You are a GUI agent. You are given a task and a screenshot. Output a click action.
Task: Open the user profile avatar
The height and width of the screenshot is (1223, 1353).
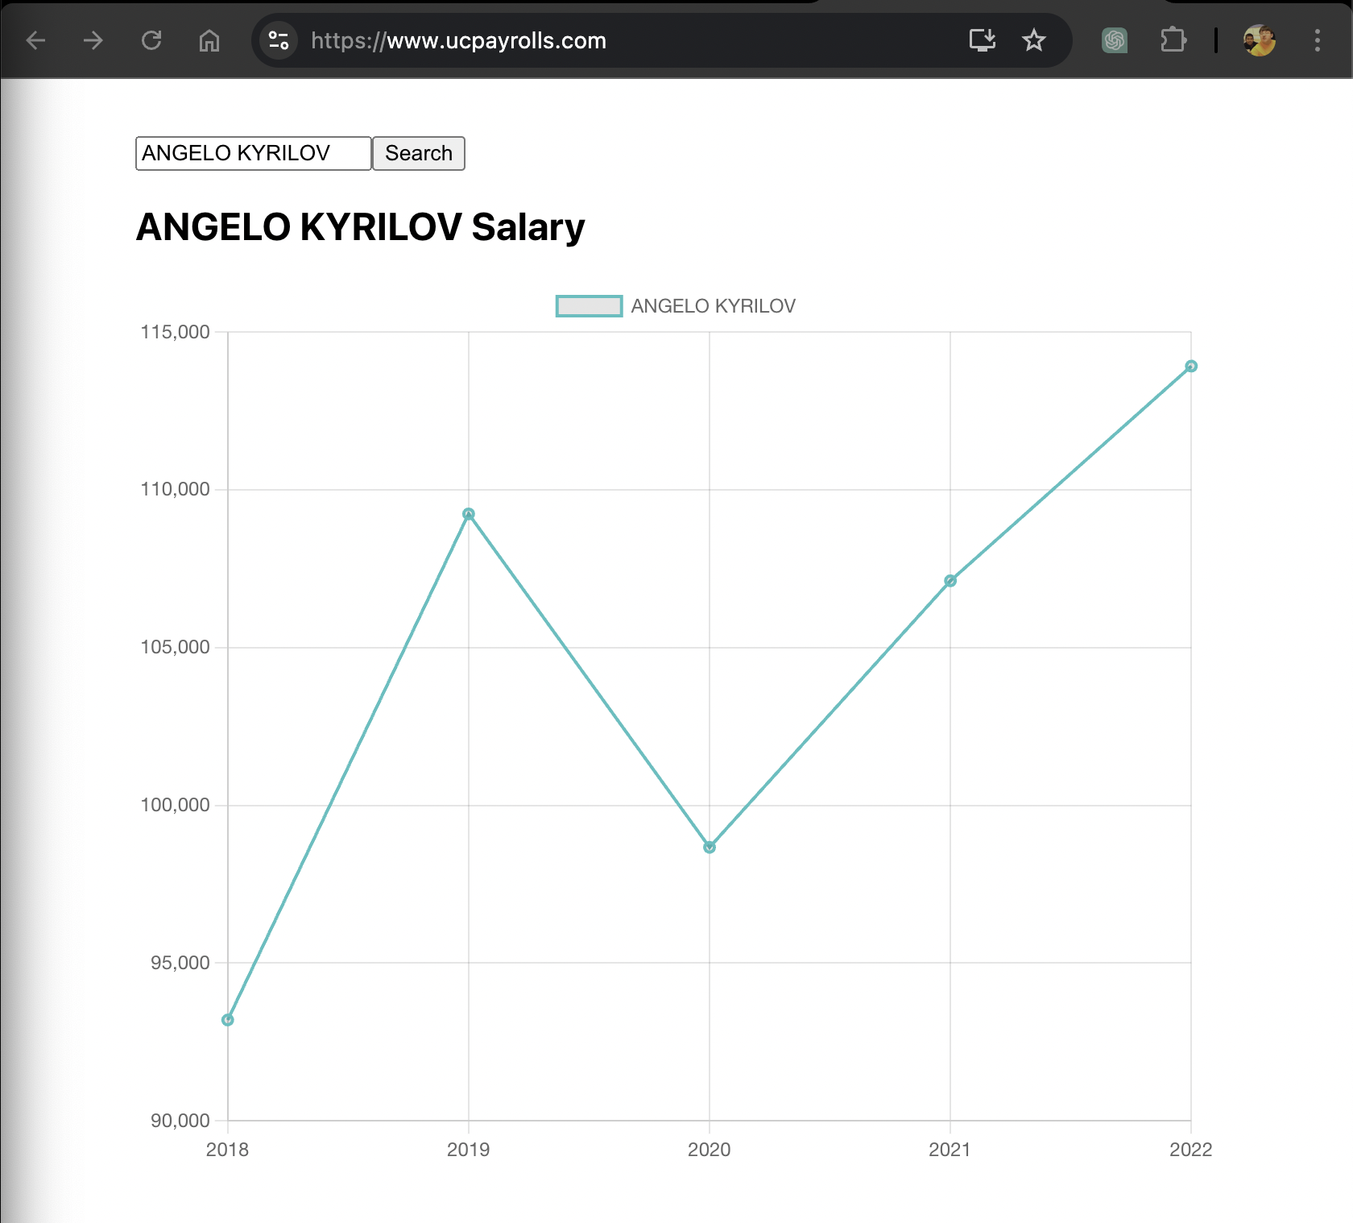click(1259, 40)
